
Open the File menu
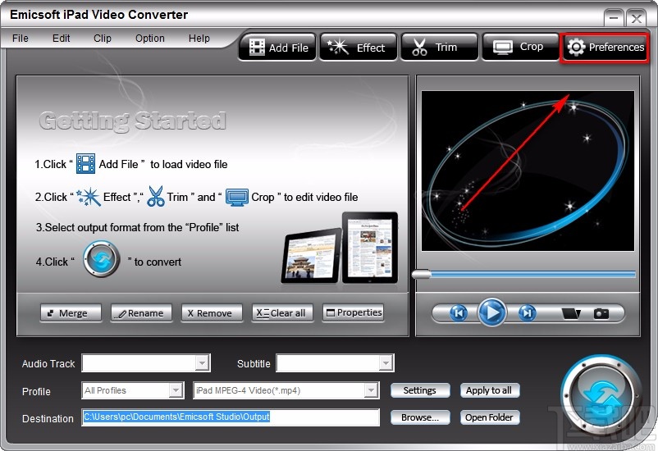[x=21, y=39]
